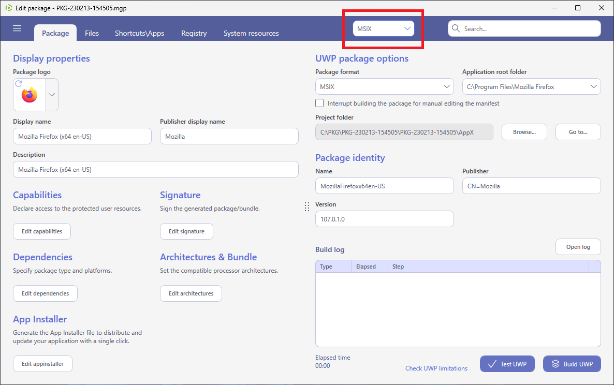Edit the Description field
The width and height of the screenshot is (614, 385).
coord(156,169)
